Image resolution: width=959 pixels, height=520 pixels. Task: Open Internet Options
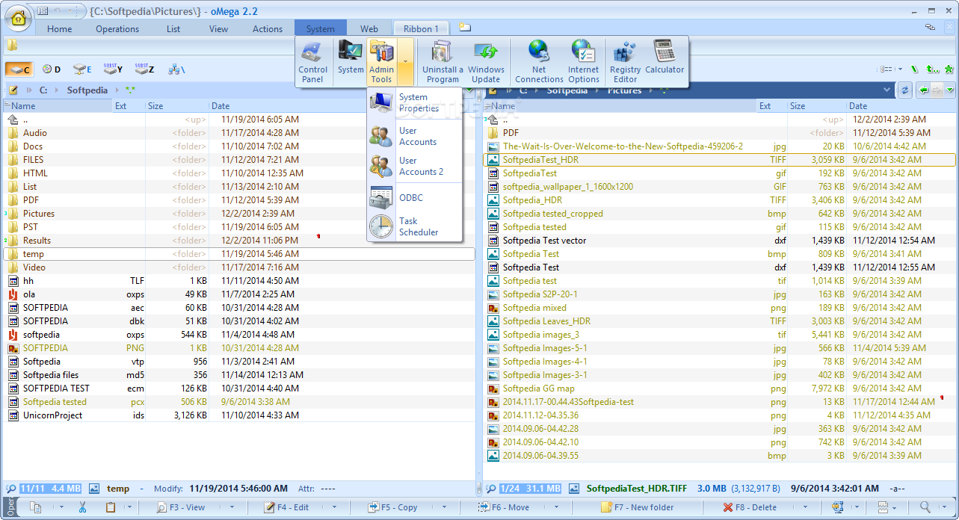(x=583, y=62)
